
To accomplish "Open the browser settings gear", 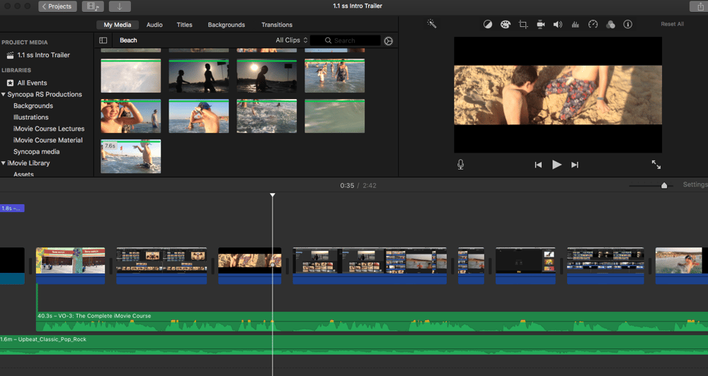I will tap(388, 41).
